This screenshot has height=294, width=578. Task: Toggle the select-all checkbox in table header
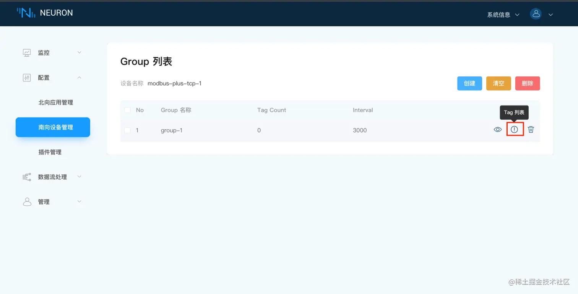tap(127, 110)
